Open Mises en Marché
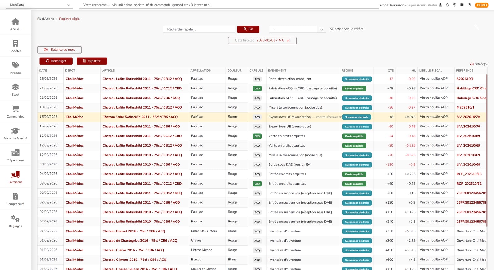 pyautogui.click(x=15, y=134)
